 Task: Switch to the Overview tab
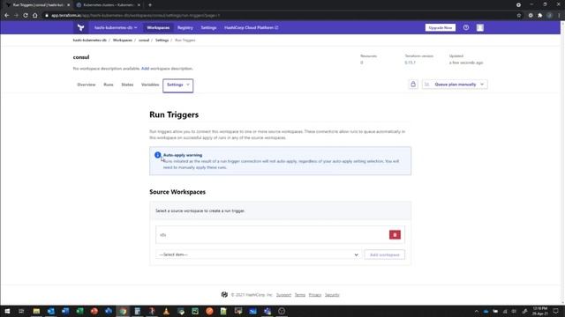tap(87, 85)
